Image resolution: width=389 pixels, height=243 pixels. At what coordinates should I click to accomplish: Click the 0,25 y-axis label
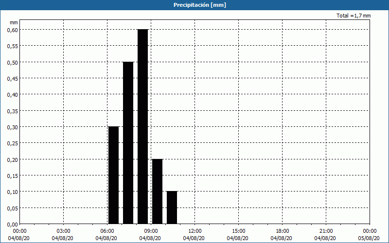(13, 143)
